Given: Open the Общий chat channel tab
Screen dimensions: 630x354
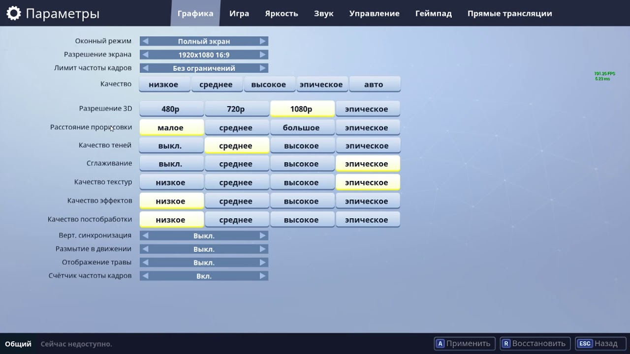Looking at the screenshot, I should pos(18,344).
